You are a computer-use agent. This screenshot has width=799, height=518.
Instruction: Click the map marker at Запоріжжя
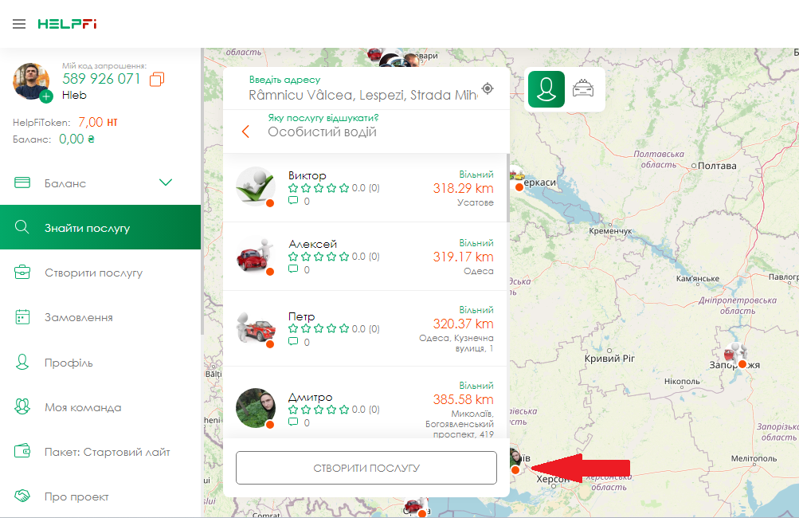(734, 355)
